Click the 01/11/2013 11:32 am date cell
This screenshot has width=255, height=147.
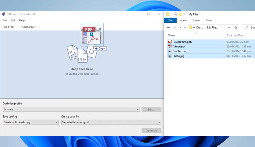(x=239, y=56)
